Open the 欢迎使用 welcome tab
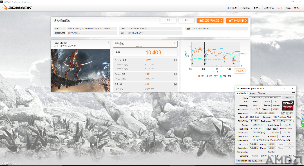Screen dimensions: 304x166 (232, 8)
